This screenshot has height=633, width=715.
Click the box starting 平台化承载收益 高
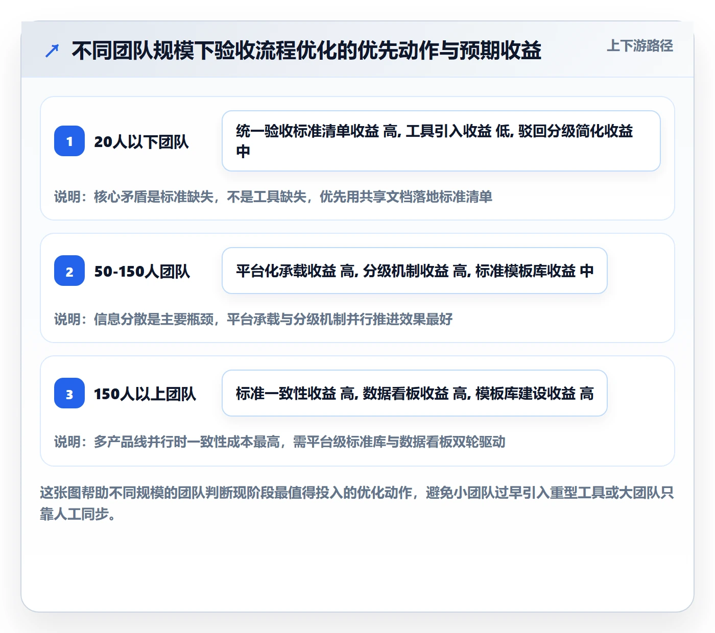[415, 271]
